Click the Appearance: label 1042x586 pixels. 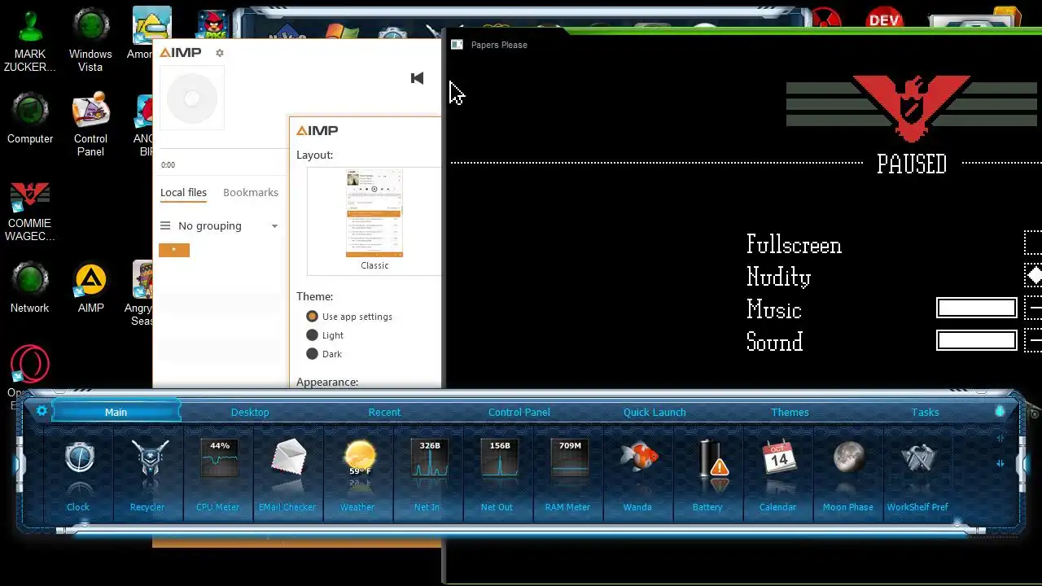(327, 382)
